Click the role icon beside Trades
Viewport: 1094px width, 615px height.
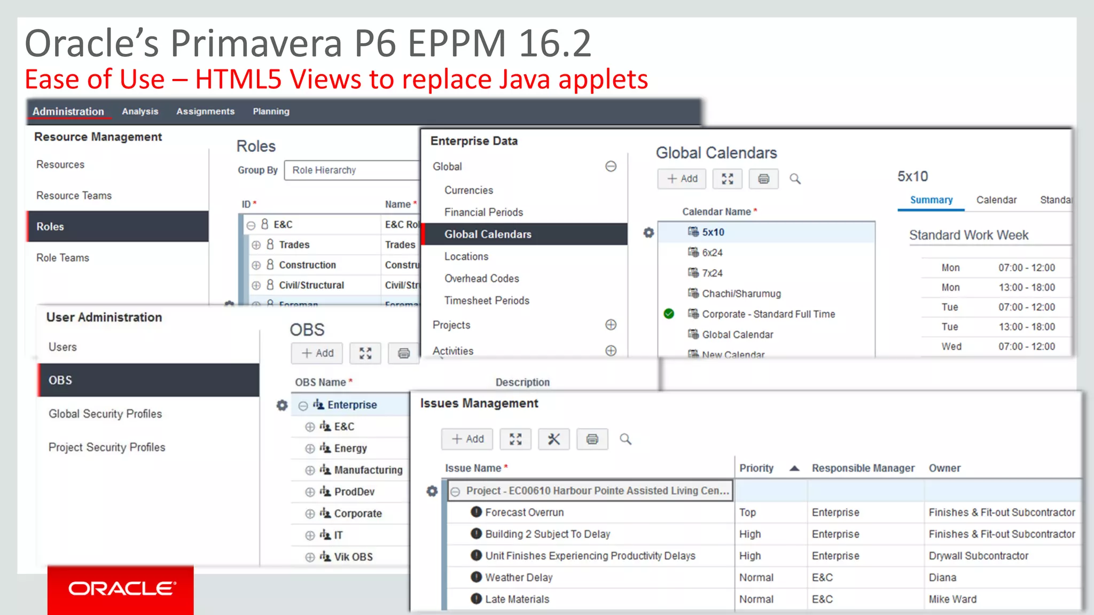pyautogui.click(x=270, y=245)
